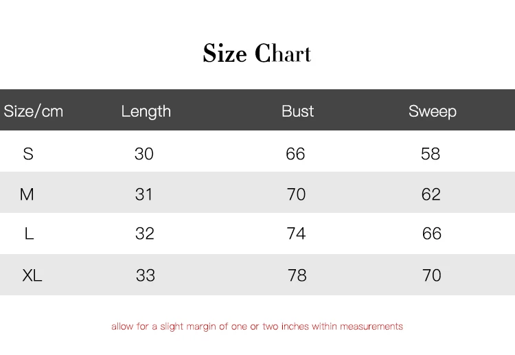Click length value 31 for size M
This screenshot has width=515, height=355.
(x=144, y=194)
